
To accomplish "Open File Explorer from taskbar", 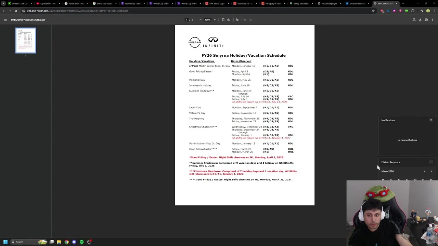I will point(59,242).
